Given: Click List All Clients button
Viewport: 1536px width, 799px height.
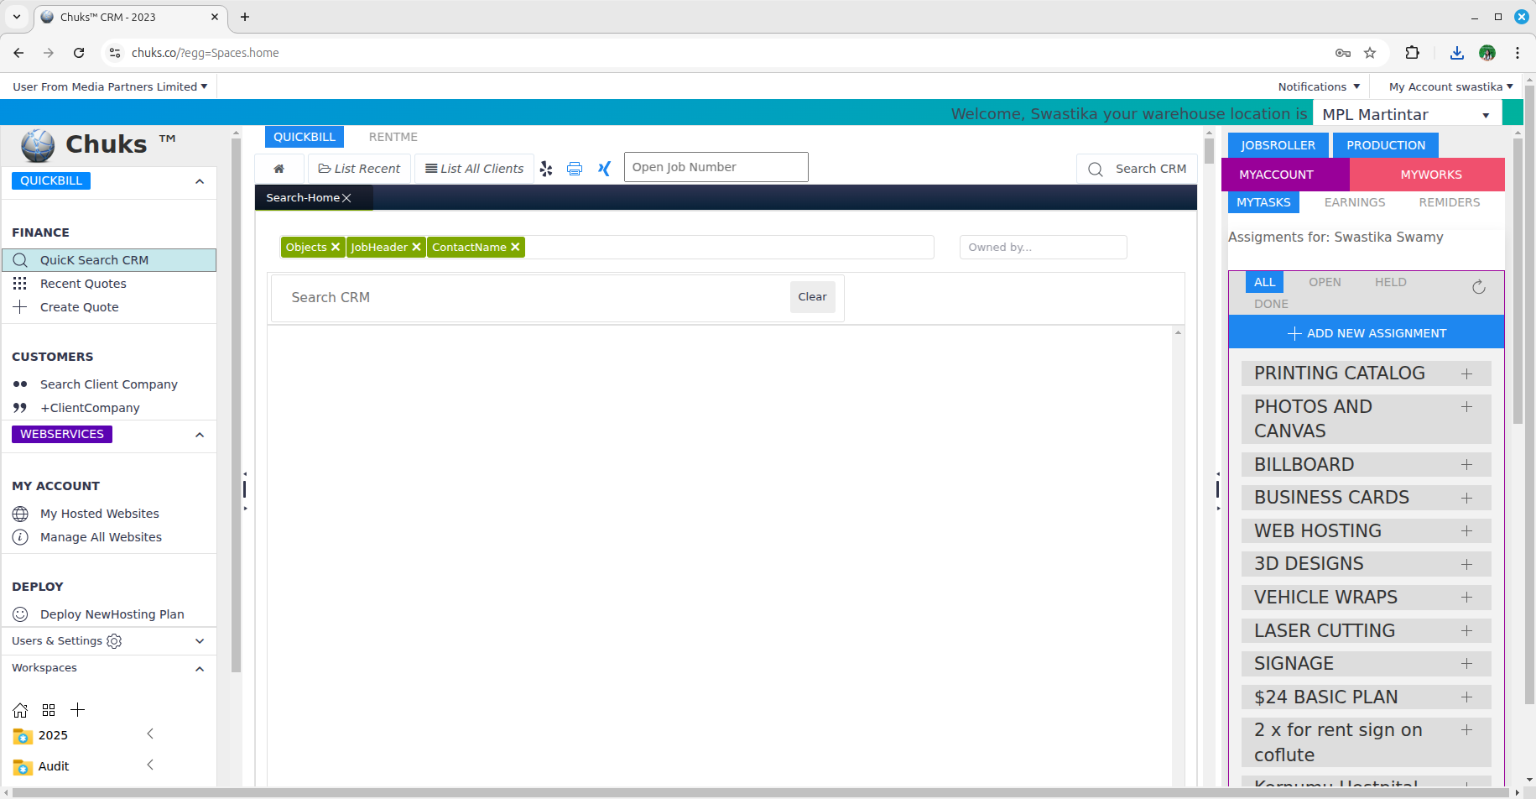Looking at the screenshot, I should tap(474, 169).
